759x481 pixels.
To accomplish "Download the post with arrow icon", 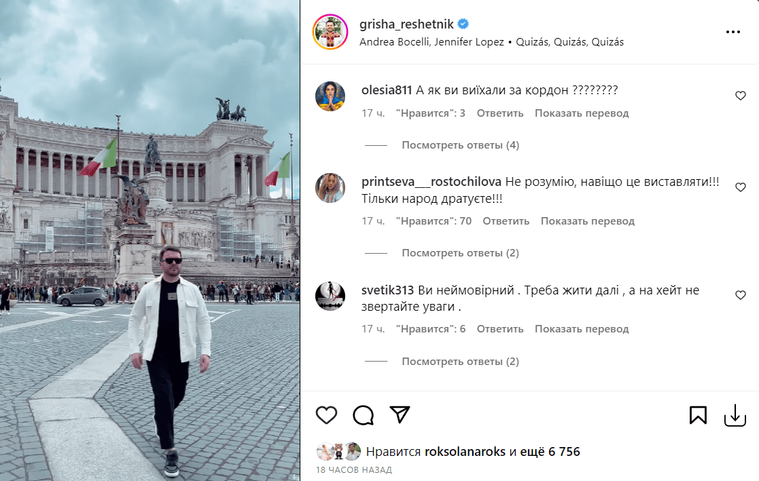I will [x=735, y=415].
